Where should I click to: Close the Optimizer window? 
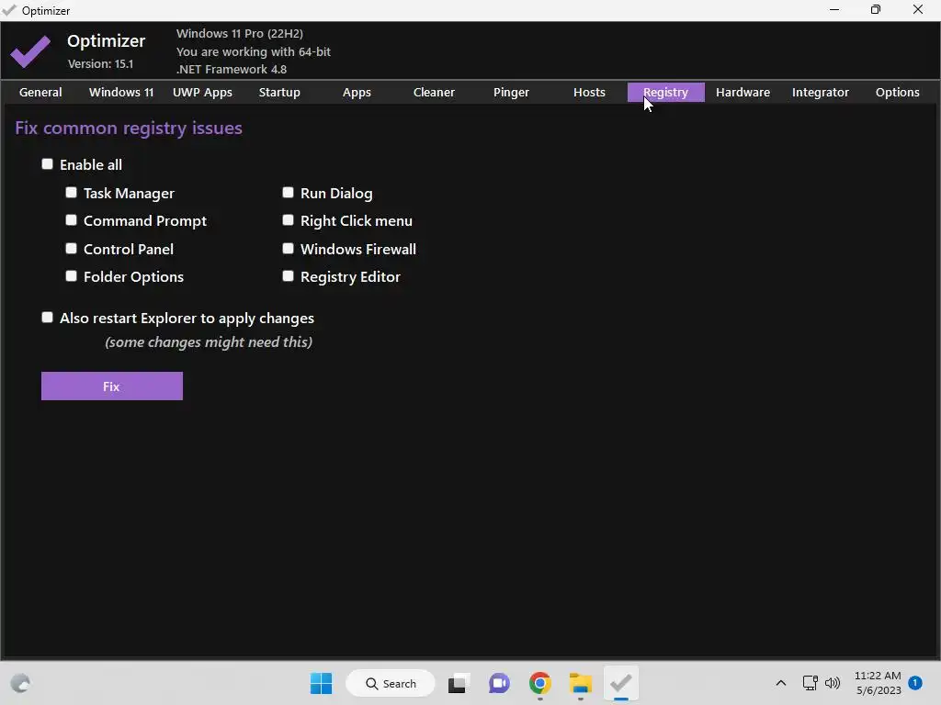point(918,10)
